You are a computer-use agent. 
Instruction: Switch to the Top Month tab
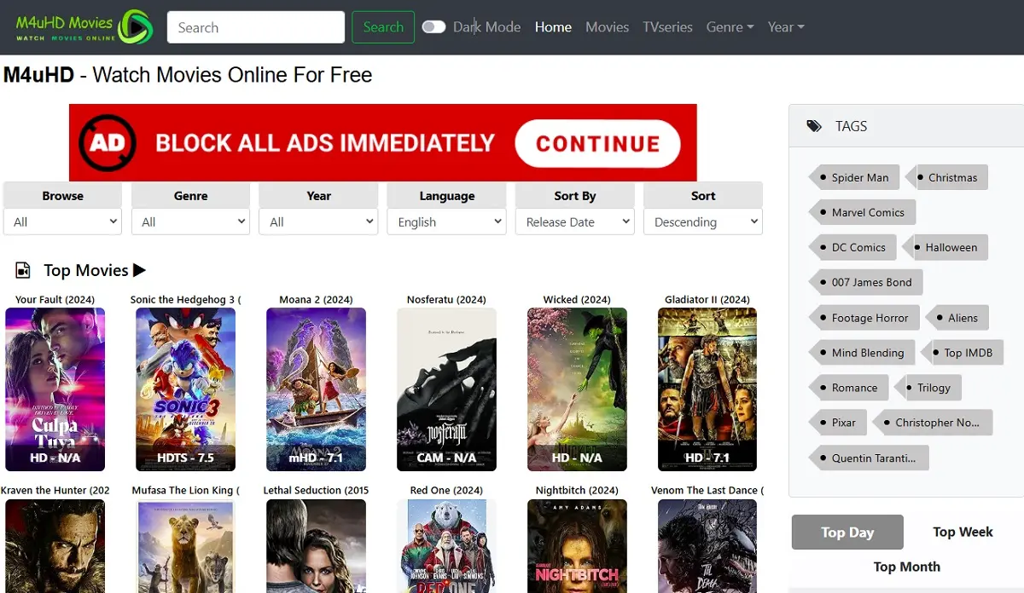[906, 567]
